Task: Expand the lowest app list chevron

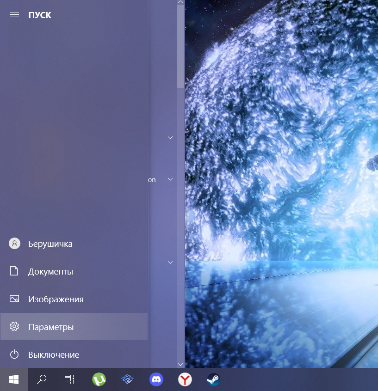Action: coord(170,263)
